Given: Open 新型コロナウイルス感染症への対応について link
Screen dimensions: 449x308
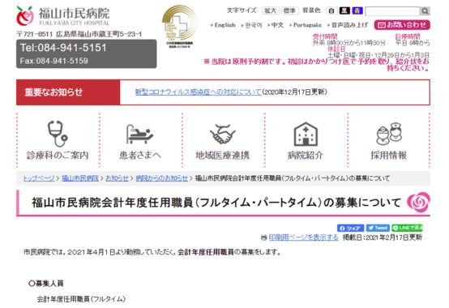Looking at the screenshot, I should click(x=198, y=92).
